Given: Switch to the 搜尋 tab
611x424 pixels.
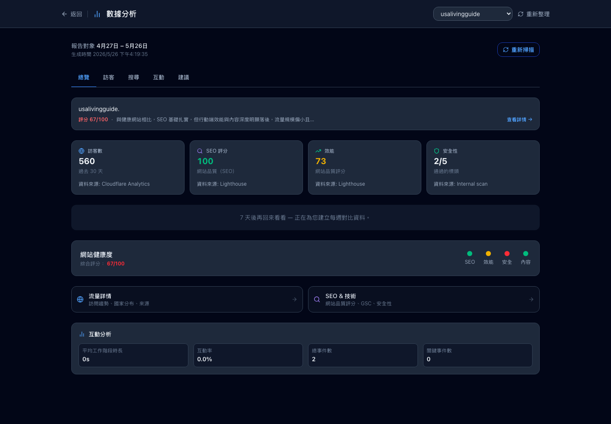Looking at the screenshot, I should click(x=134, y=78).
